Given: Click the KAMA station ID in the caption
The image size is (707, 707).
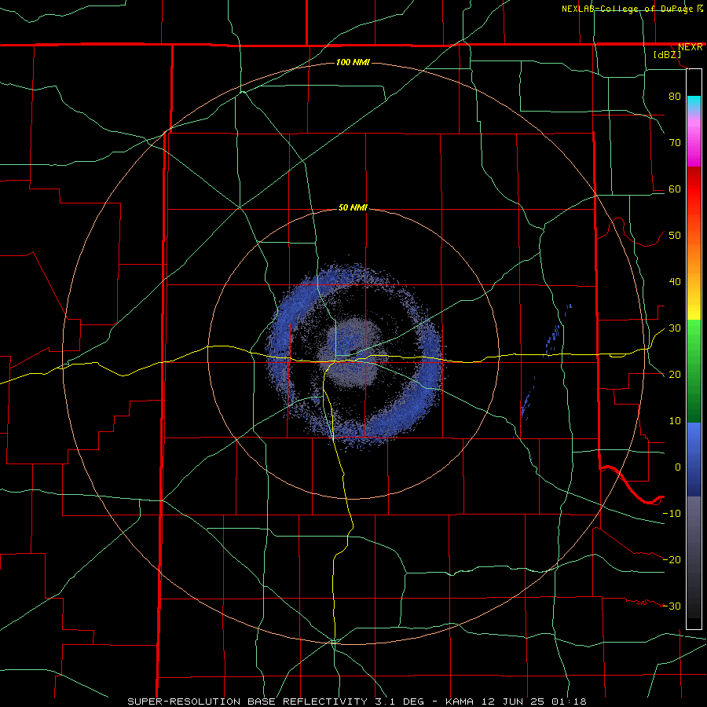Looking at the screenshot, I should pyautogui.click(x=460, y=702).
